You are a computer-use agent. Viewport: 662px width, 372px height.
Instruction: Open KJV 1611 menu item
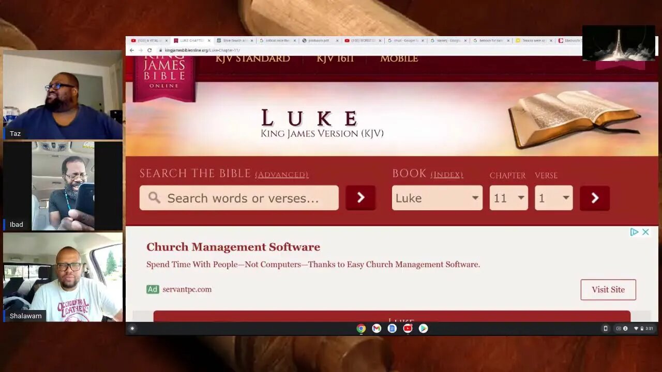[335, 58]
